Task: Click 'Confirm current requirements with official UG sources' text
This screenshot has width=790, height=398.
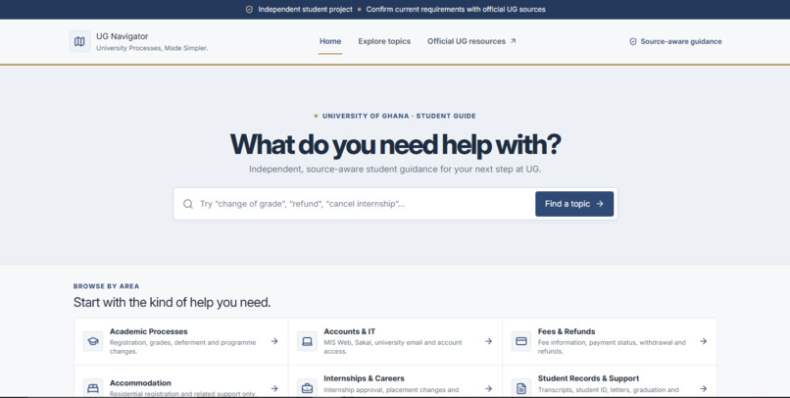Action: tap(456, 10)
